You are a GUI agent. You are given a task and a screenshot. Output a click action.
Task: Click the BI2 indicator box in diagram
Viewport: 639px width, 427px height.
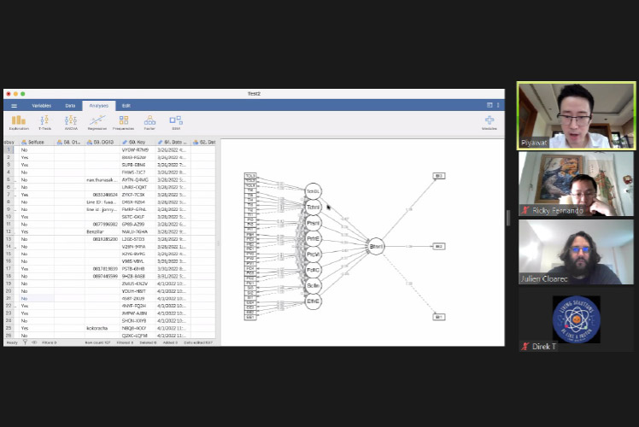tap(439, 246)
